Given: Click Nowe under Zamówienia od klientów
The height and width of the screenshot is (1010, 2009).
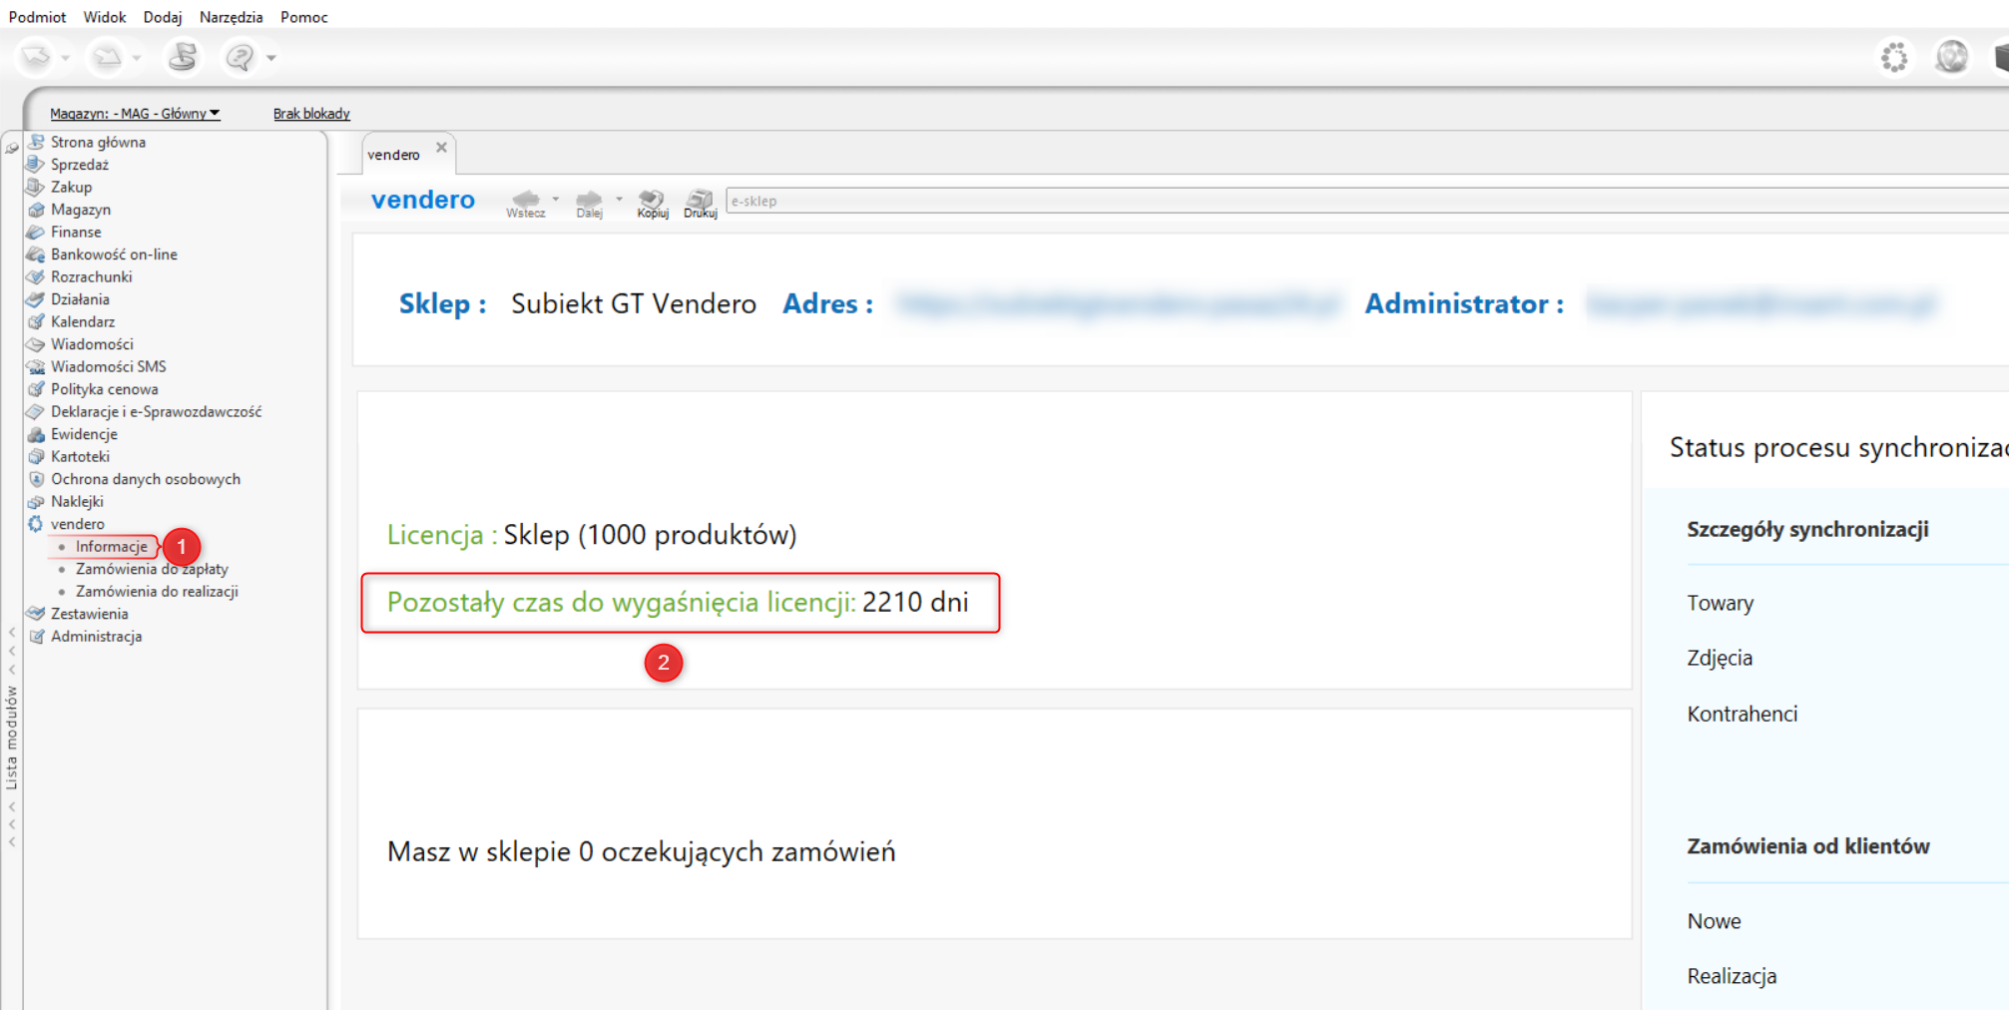Looking at the screenshot, I should pyautogui.click(x=1714, y=921).
